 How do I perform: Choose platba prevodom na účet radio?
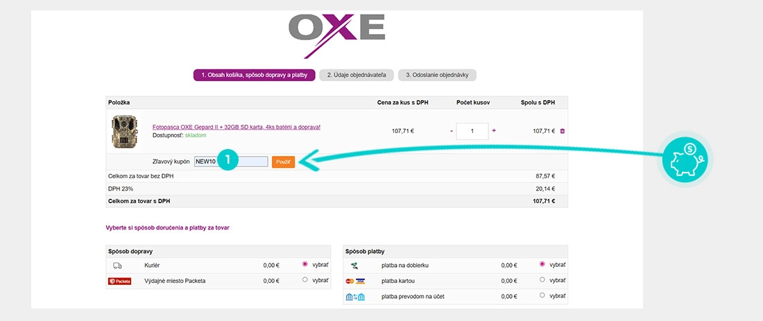coord(542,295)
